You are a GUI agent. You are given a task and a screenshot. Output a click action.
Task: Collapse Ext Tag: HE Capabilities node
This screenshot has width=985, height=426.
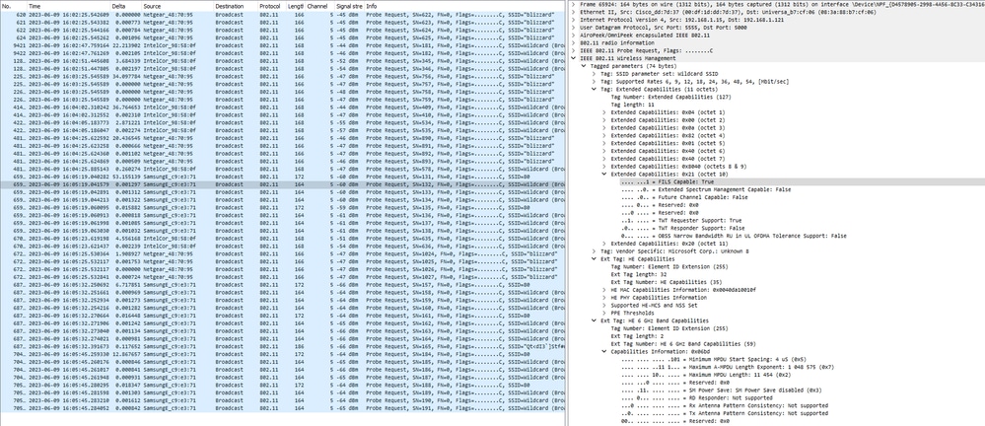click(595, 259)
